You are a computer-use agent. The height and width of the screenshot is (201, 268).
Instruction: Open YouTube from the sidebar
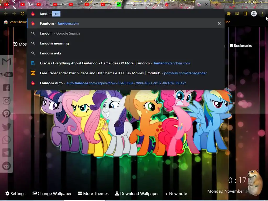[x=7, y=75]
